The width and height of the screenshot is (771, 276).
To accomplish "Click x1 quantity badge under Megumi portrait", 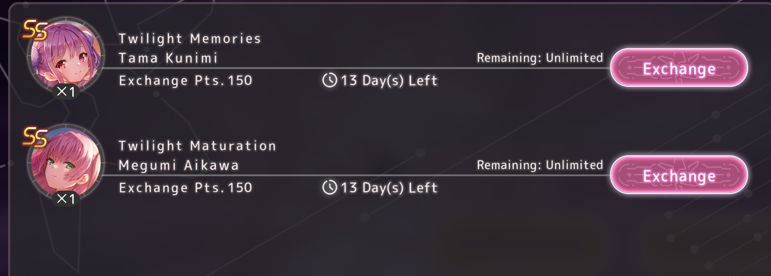I will click(65, 199).
